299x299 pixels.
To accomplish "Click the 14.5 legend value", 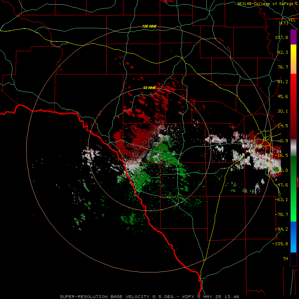I will tap(283, 126).
